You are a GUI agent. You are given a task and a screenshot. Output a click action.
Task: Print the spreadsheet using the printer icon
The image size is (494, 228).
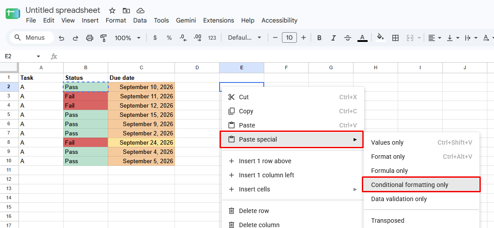coord(90,38)
